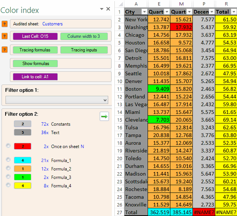Viewport: 237px width, 216px height.
Task: Open the Customers audited sheet link
Action: pyautogui.click(x=52, y=24)
